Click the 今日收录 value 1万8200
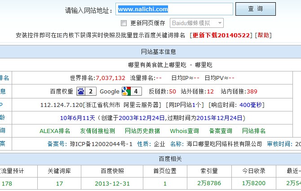This screenshot has width=301, height=191. pyautogui.click(x=253, y=183)
